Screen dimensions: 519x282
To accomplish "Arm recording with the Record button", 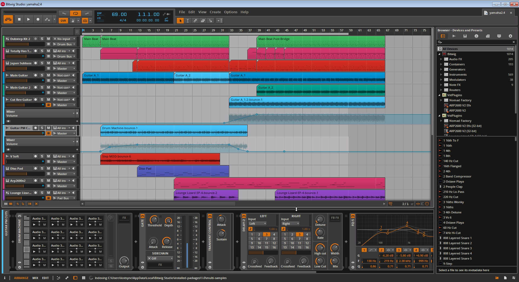I will point(38,19).
